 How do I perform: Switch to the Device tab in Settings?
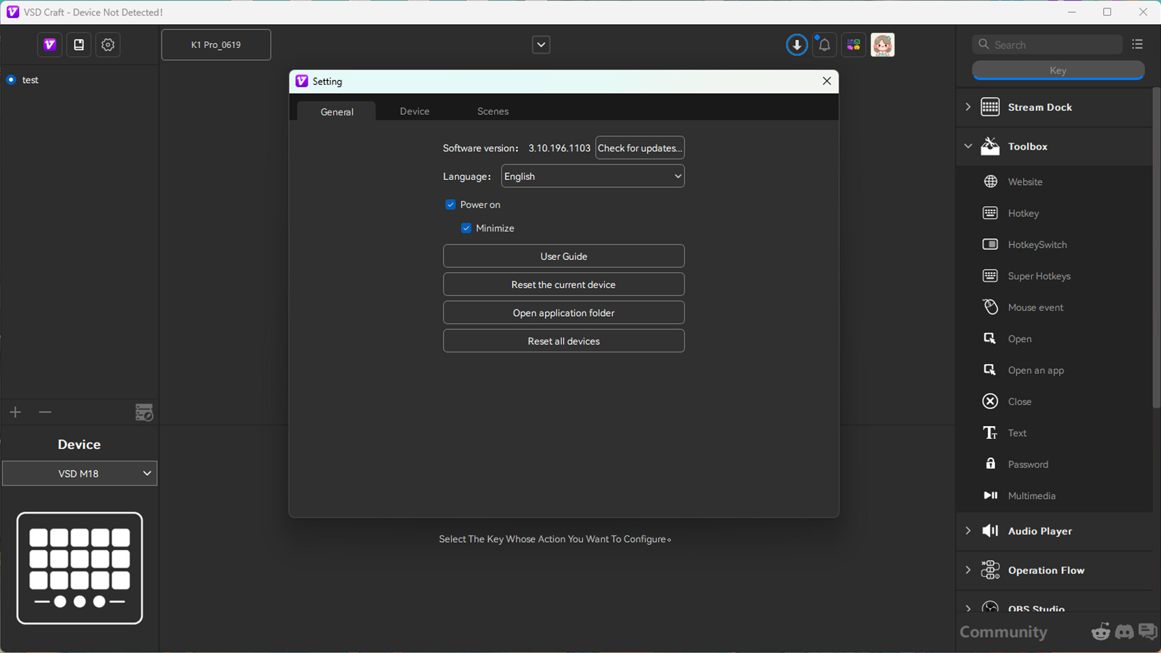(414, 111)
